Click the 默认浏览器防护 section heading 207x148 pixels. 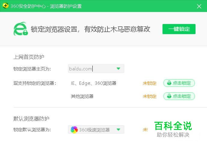(x=31, y=119)
